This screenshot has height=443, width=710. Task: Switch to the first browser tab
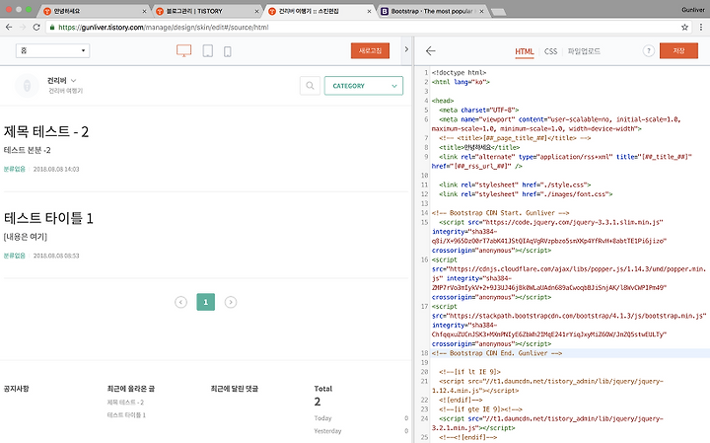(95, 11)
